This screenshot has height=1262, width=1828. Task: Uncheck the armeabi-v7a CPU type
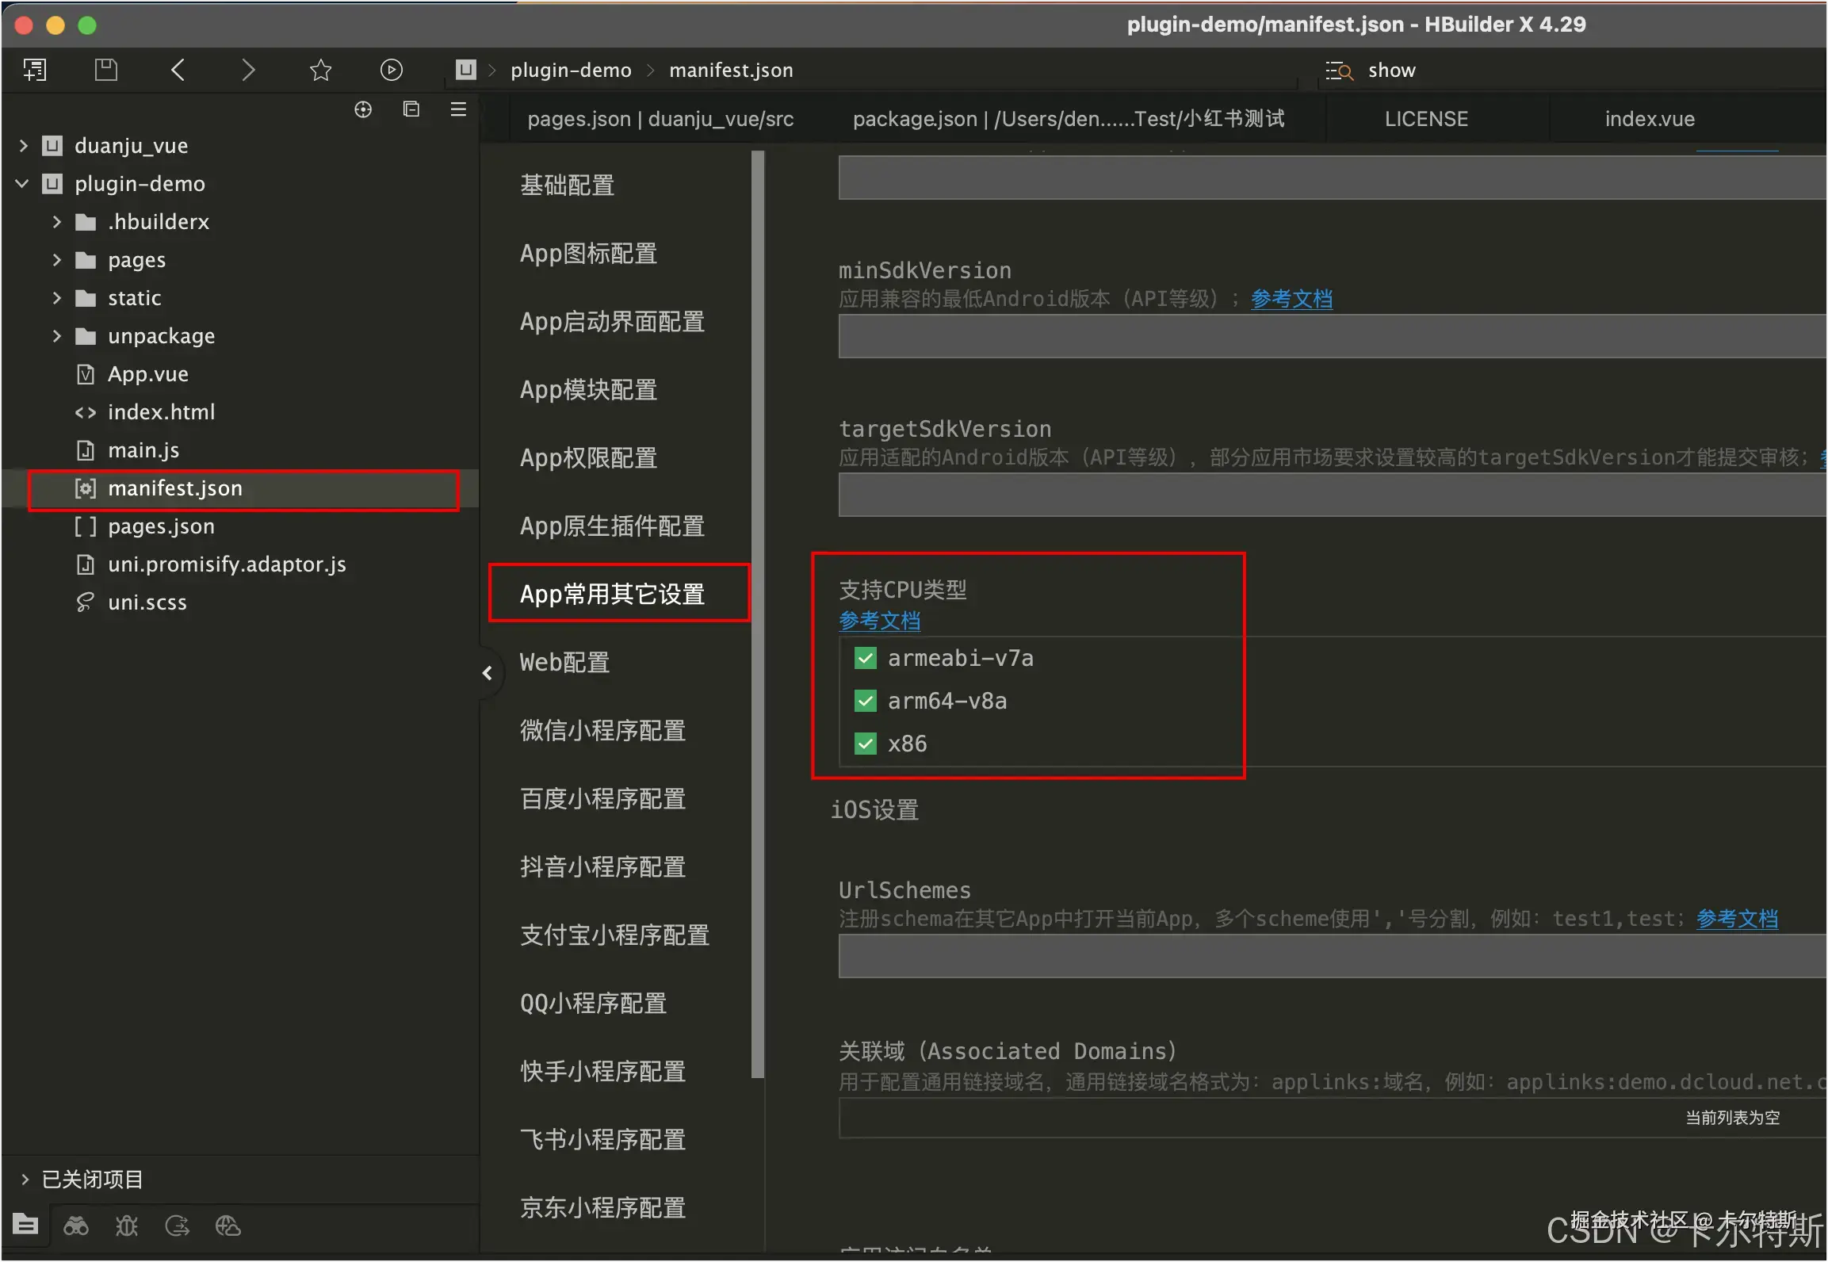tap(866, 658)
